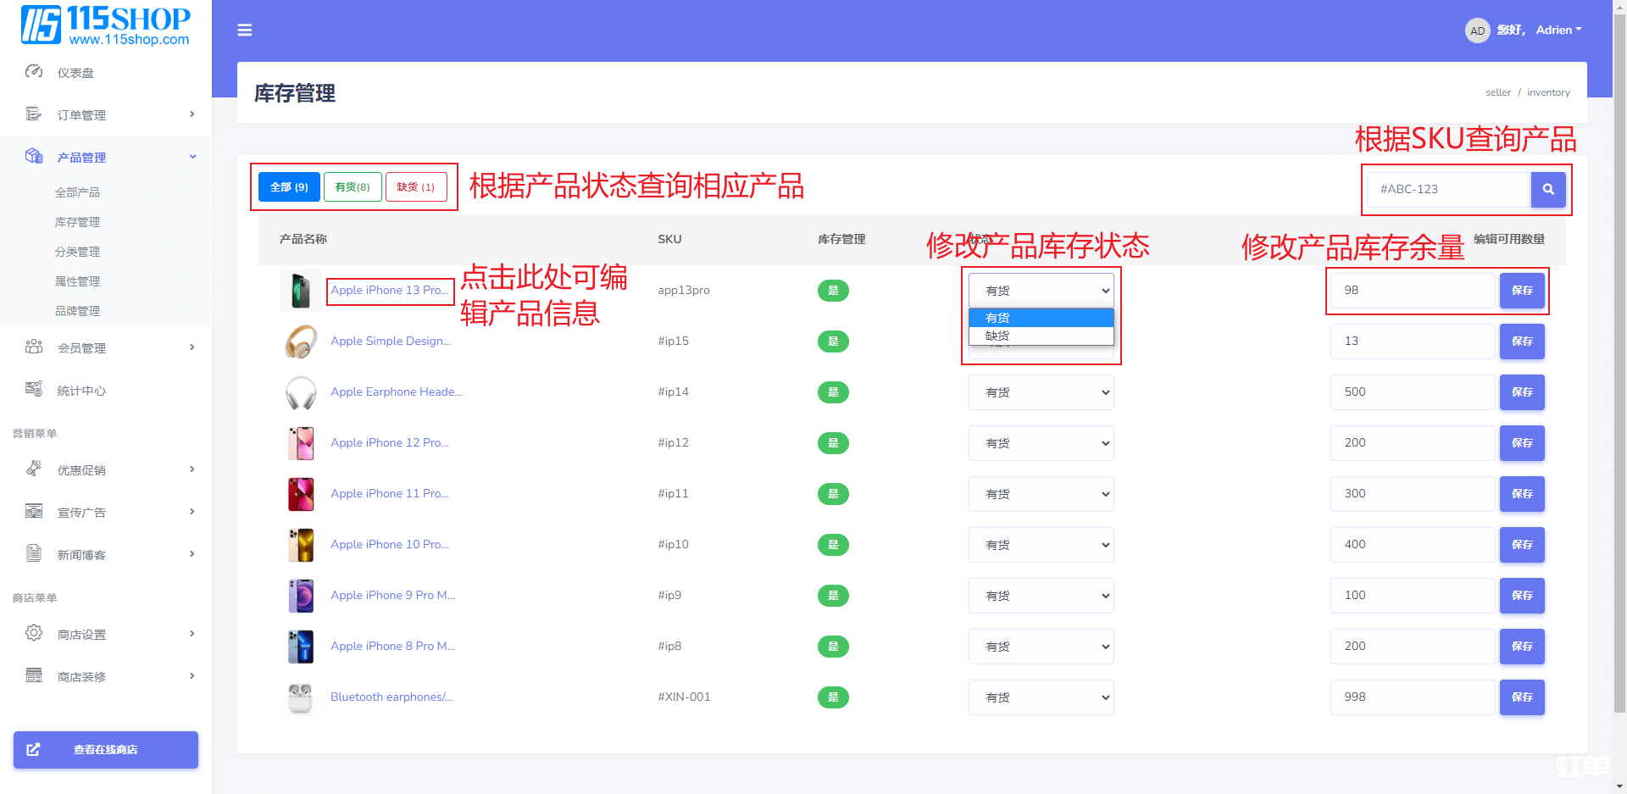Open 分类管理 submenu item
Viewport: 1627px width, 794px height.
click(77, 252)
